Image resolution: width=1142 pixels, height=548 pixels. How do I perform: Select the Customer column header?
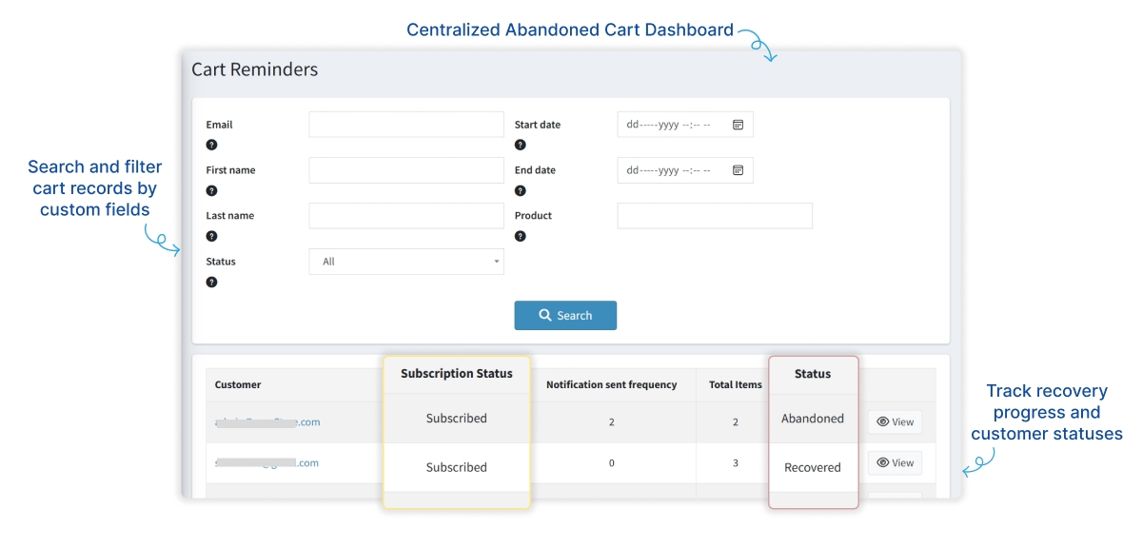pyautogui.click(x=238, y=384)
